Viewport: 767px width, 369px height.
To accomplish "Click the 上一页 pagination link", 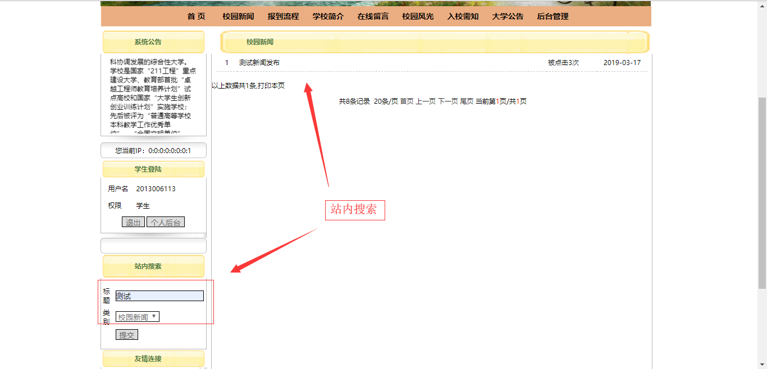I will (x=426, y=102).
